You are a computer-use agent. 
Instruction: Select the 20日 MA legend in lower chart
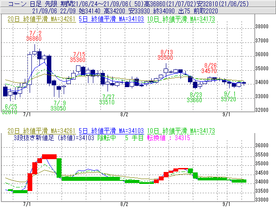pyautogui.click(x=42, y=131)
